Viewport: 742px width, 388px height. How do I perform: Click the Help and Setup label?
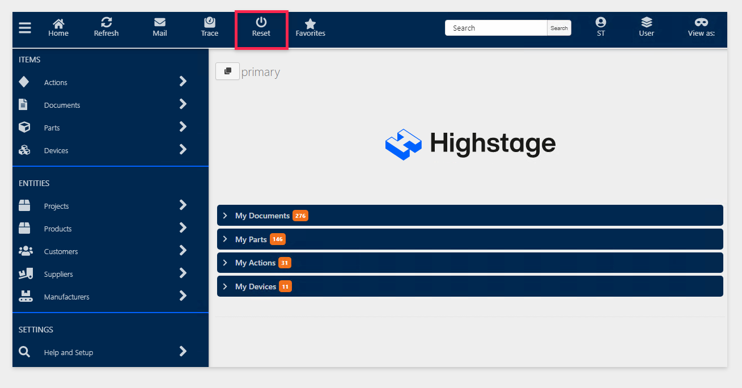[69, 353]
